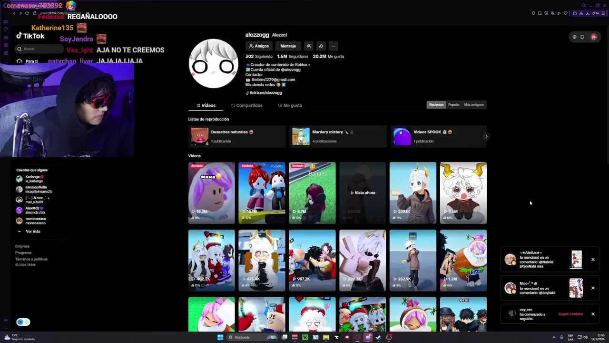This screenshot has width=609, height=343.
Task: Click the Amigos friends button on profile
Action: (259, 46)
